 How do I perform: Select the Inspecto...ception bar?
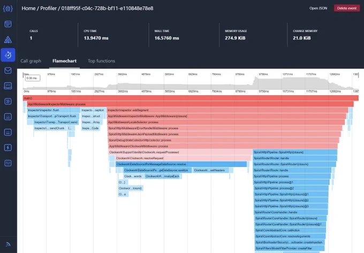pyautogui.click(x=93, y=110)
